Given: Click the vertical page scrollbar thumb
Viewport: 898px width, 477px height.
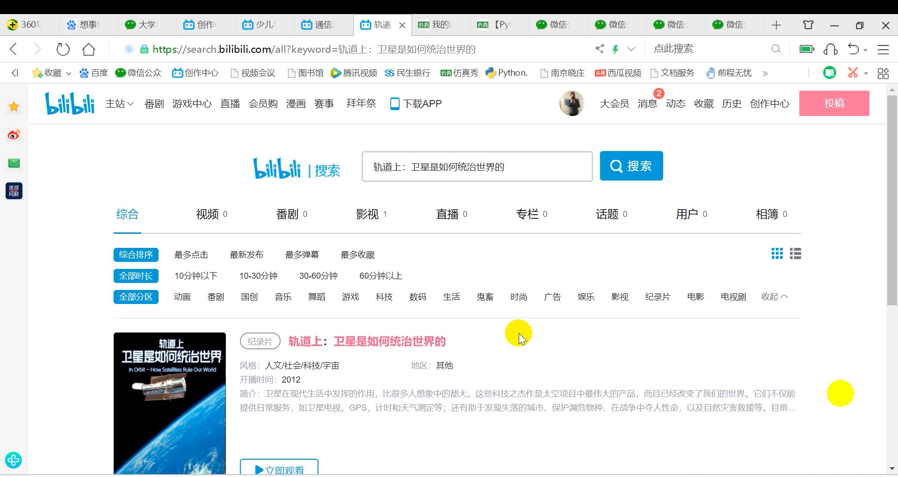Looking at the screenshot, I should point(892,200).
